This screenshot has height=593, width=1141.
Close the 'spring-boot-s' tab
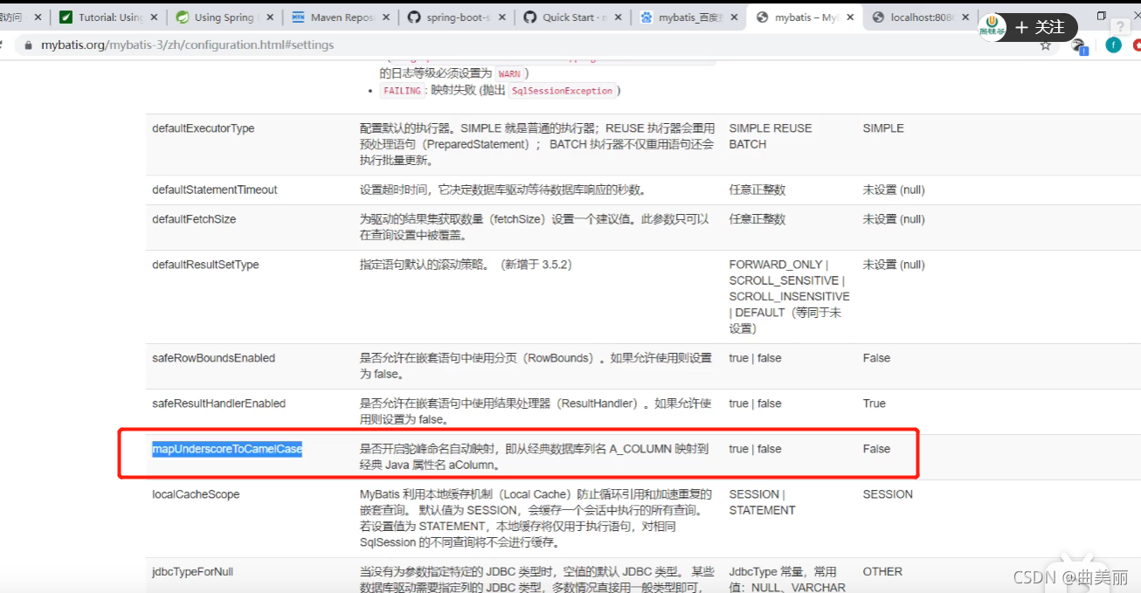click(502, 17)
